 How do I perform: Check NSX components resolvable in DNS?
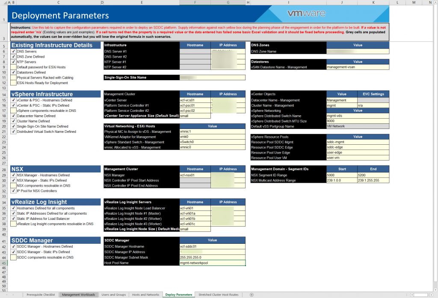click(13, 185)
